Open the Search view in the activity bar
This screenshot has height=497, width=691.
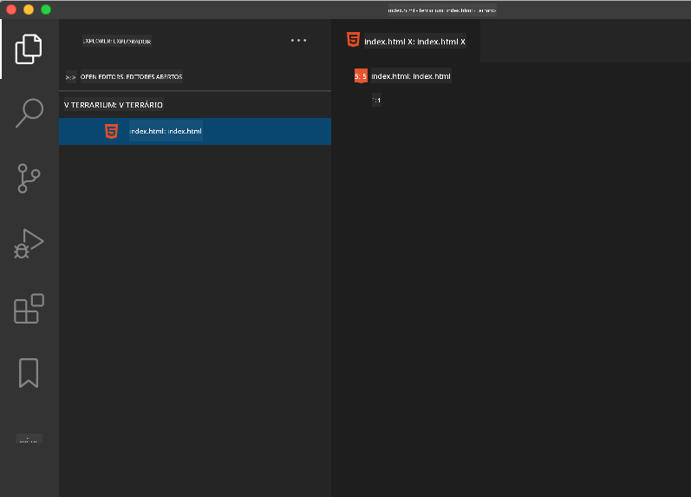[29, 113]
